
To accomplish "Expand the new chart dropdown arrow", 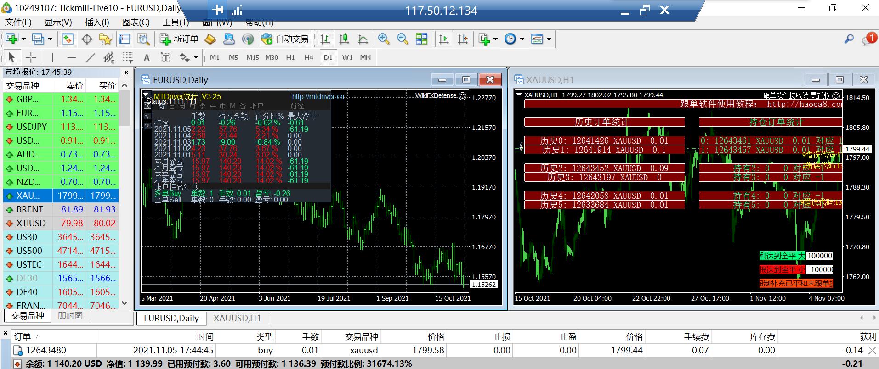I will (23, 39).
